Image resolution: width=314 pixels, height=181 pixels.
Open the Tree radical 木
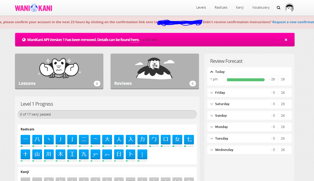click(x=60, y=154)
